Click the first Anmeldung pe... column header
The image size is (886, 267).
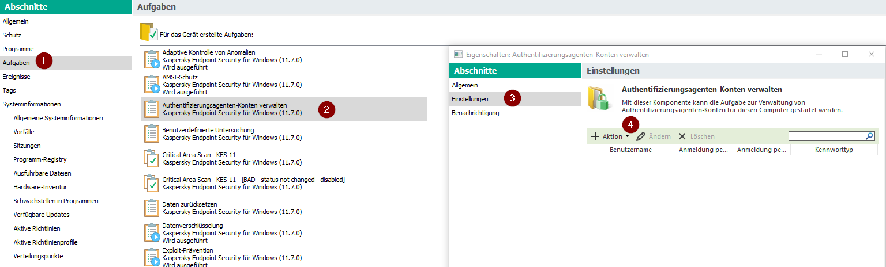tap(703, 150)
